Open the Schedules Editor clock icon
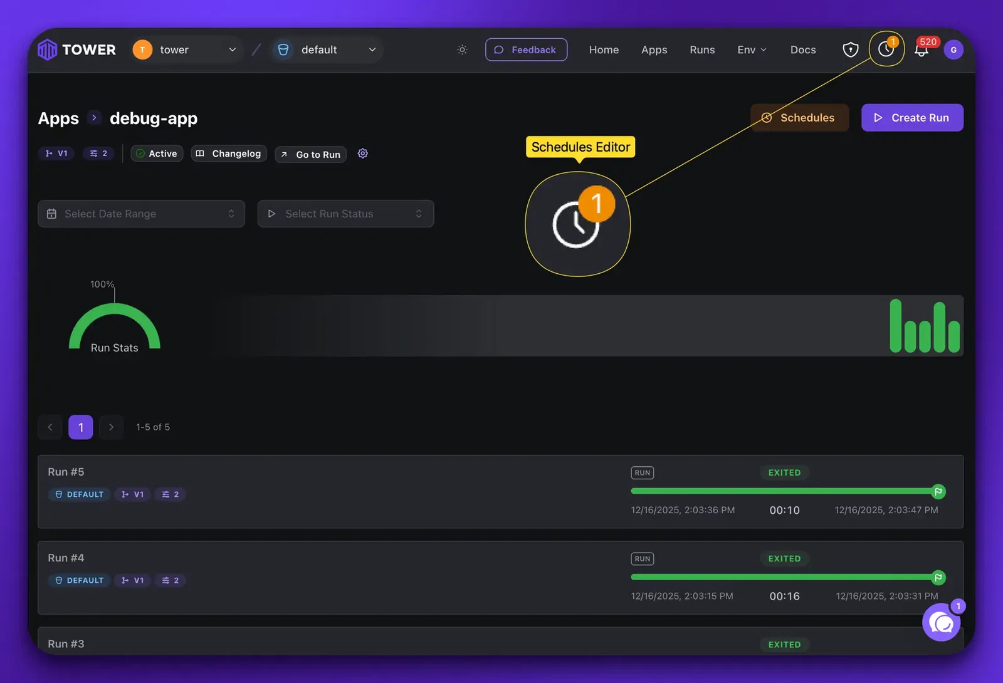Screen dimensions: 1003x683 coord(886,49)
